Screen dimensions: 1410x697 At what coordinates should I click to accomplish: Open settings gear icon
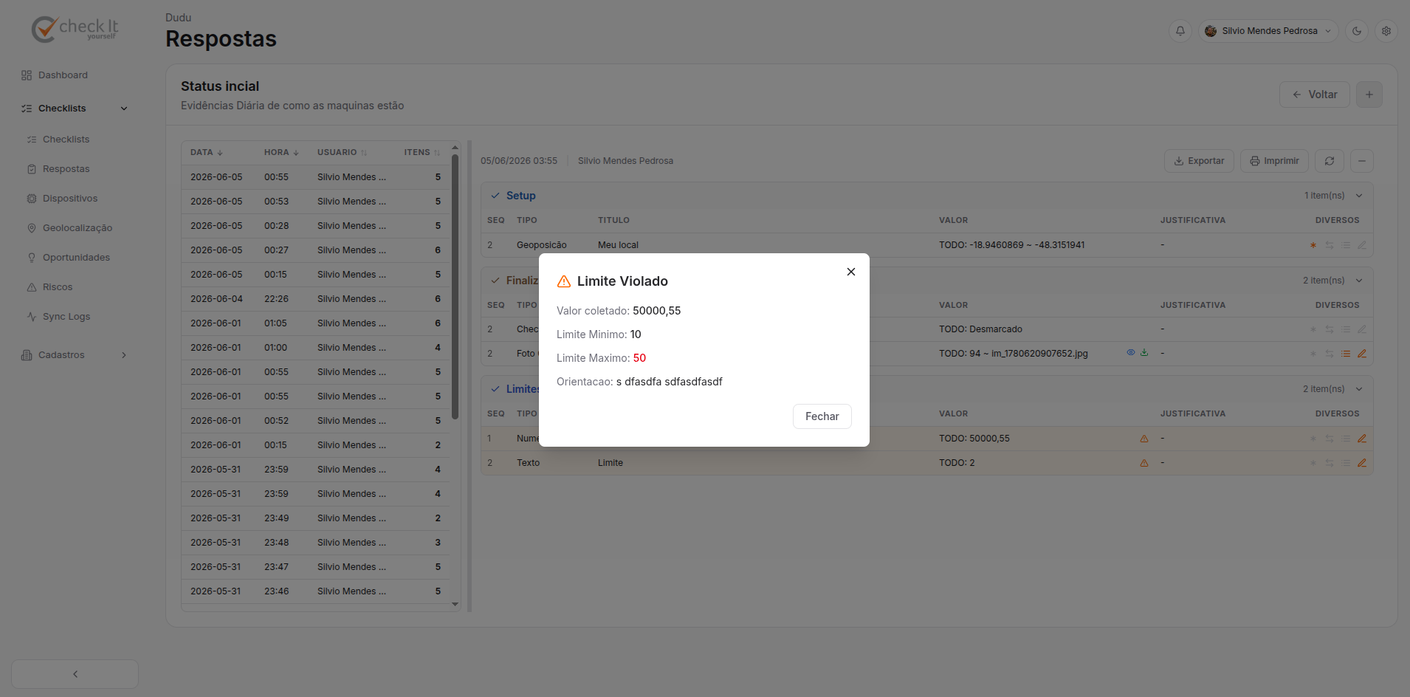pyautogui.click(x=1386, y=31)
